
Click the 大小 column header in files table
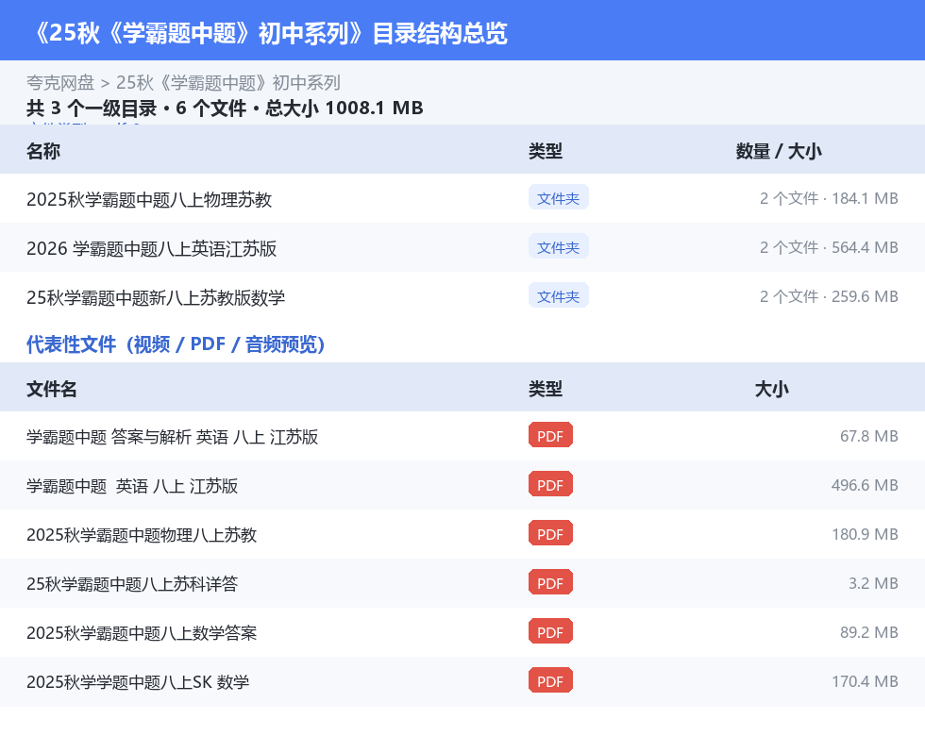[x=772, y=389]
